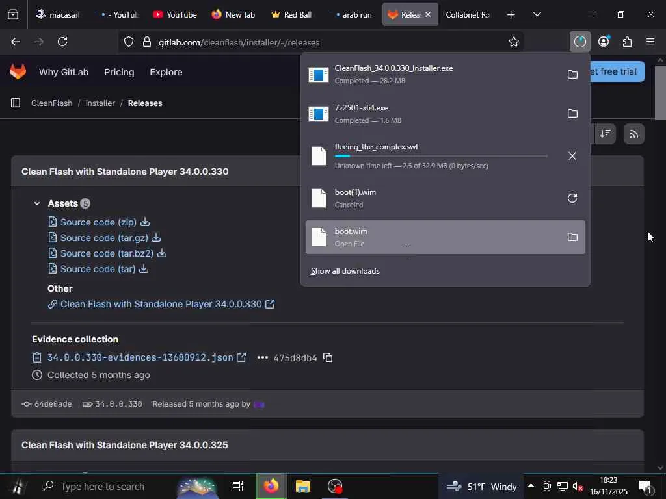Open commit 64de0ade link
Screen dimensions: 666x499
coord(53,404)
